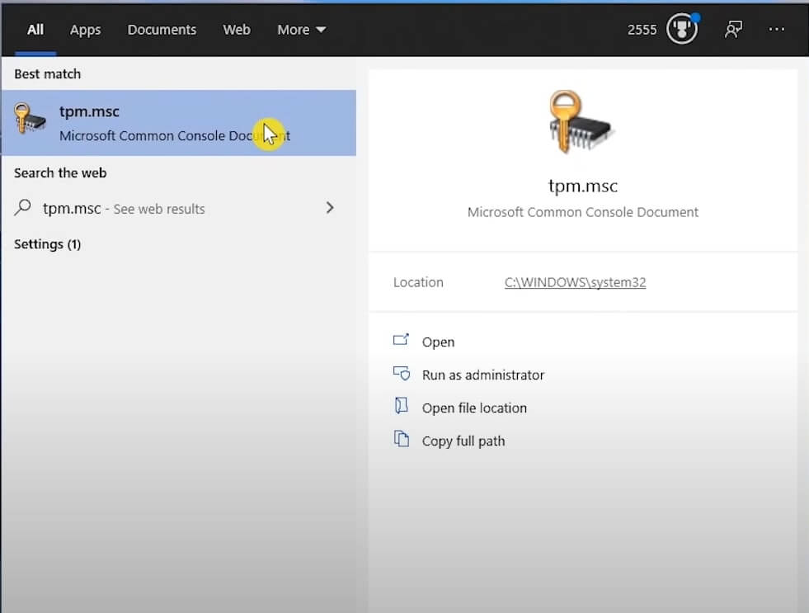
Task: Expand the Settings (1) results group
Action: pos(47,244)
